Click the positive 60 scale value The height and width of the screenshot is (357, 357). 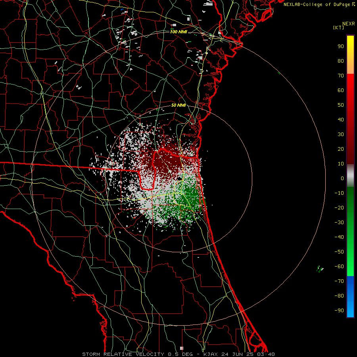341,90
